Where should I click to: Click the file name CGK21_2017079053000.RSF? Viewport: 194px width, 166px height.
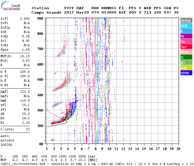point(23,164)
